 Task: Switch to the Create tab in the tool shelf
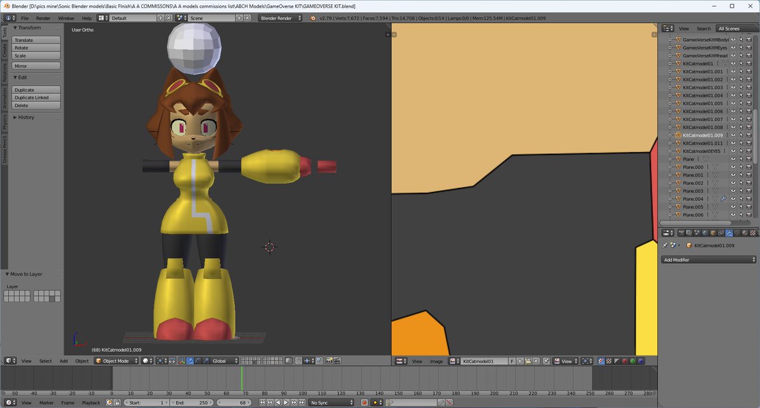pos(4,50)
